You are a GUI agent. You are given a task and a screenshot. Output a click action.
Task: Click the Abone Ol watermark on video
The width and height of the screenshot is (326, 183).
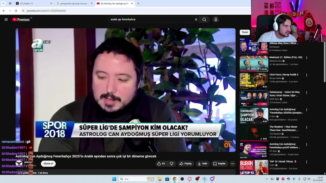coord(228,144)
